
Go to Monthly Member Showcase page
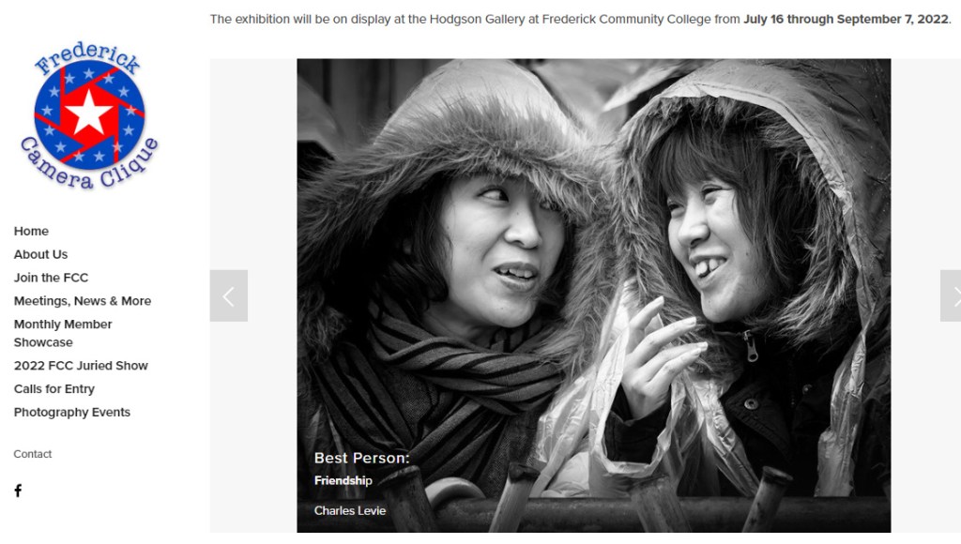pyautogui.click(x=63, y=333)
